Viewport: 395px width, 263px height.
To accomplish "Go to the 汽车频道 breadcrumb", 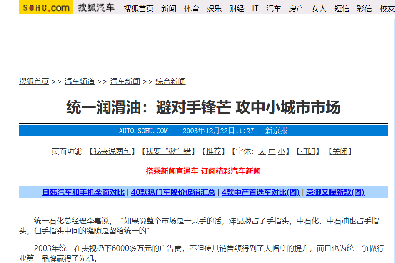I will click(79, 82).
